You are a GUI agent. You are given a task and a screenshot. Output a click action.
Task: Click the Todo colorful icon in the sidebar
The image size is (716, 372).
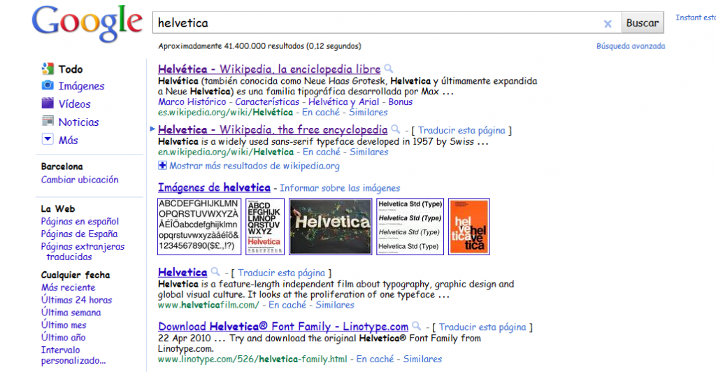click(48, 69)
